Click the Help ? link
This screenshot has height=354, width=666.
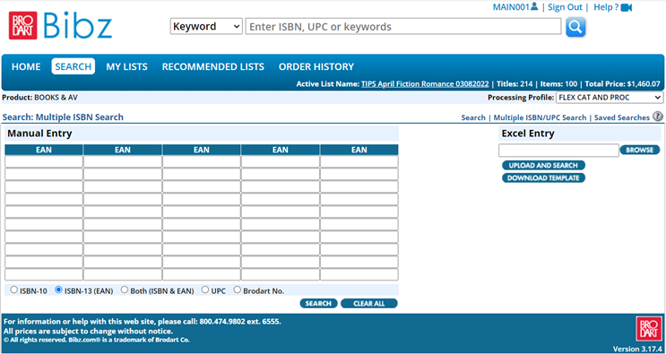pyautogui.click(x=606, y=7)
